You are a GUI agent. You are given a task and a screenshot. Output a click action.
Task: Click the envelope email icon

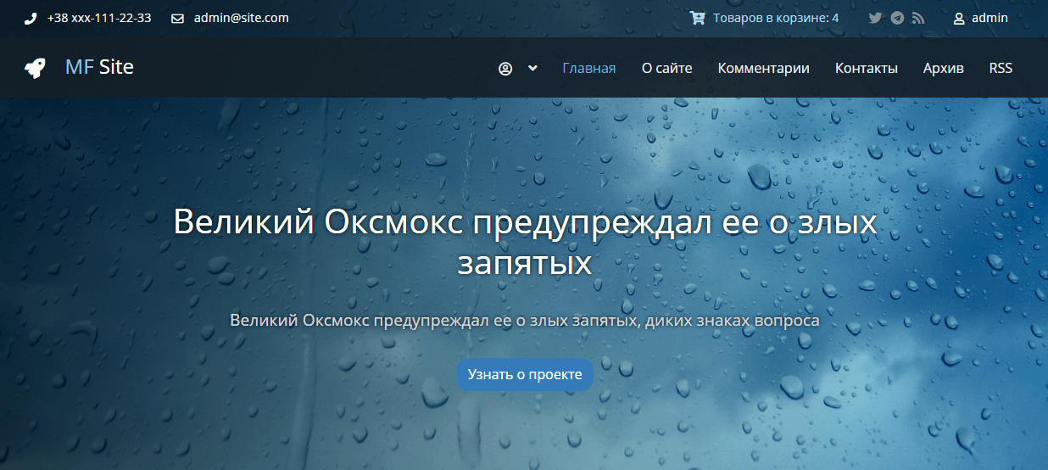point(178,18)
